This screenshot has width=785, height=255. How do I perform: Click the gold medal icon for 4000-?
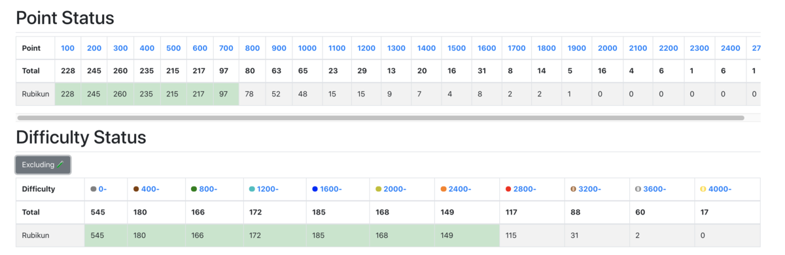(703, 189)
